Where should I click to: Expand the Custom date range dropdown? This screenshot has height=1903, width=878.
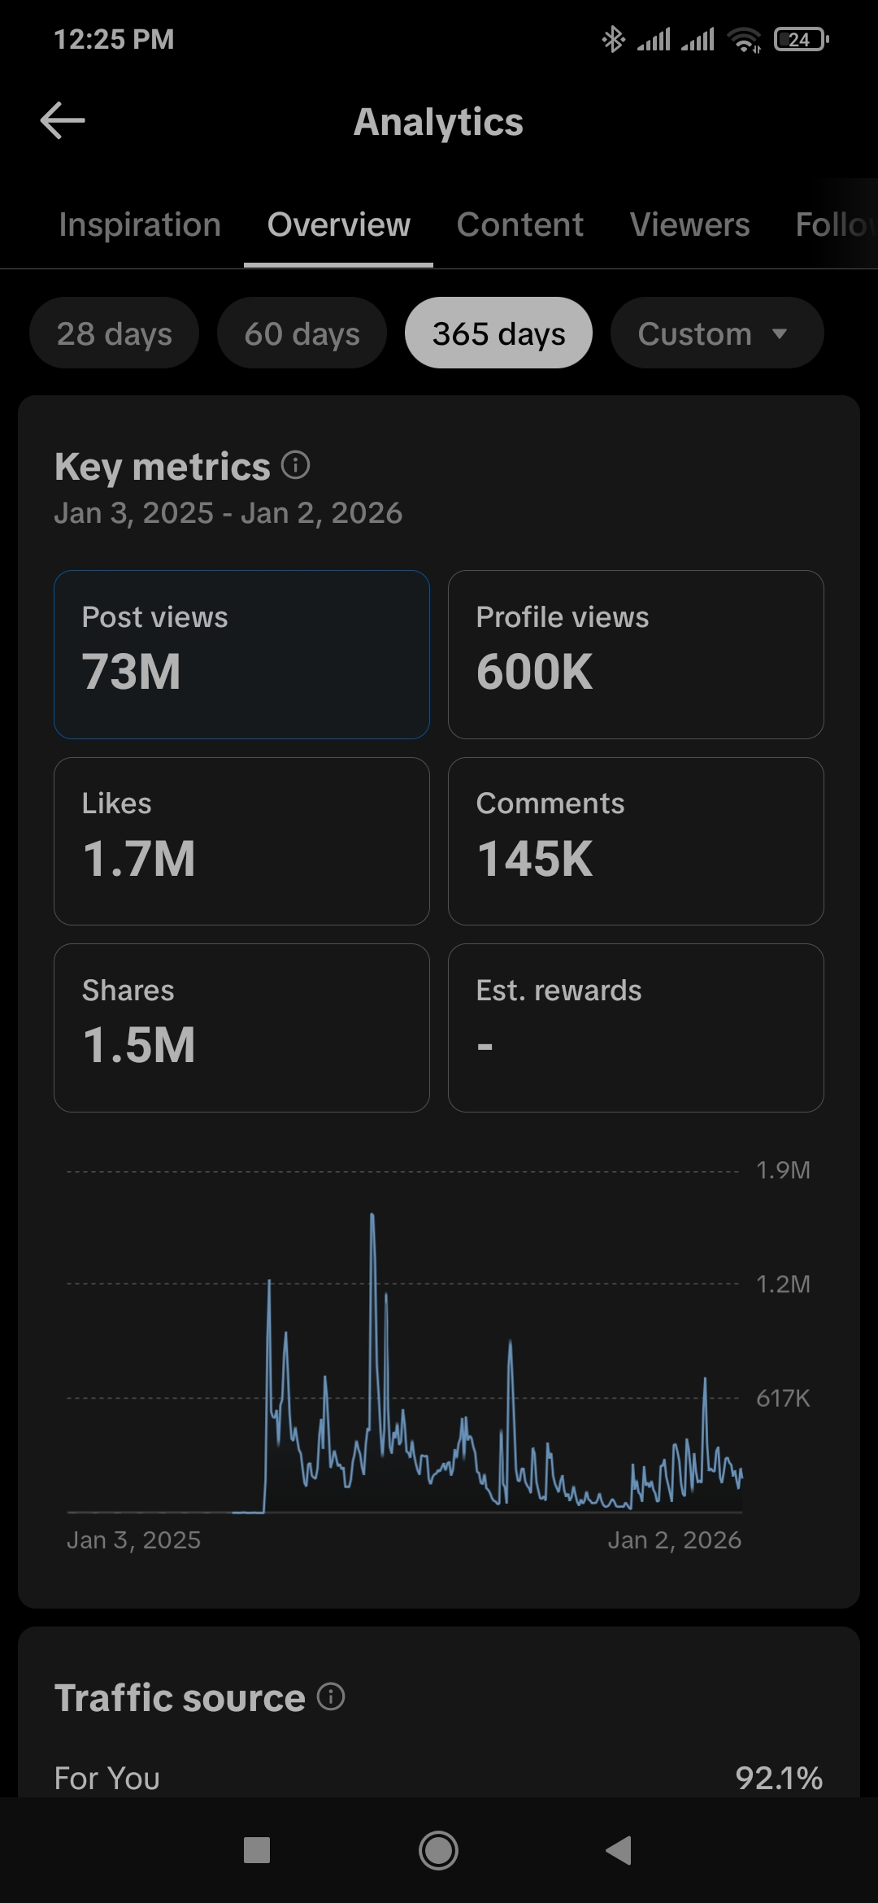[x=716, y=333]
